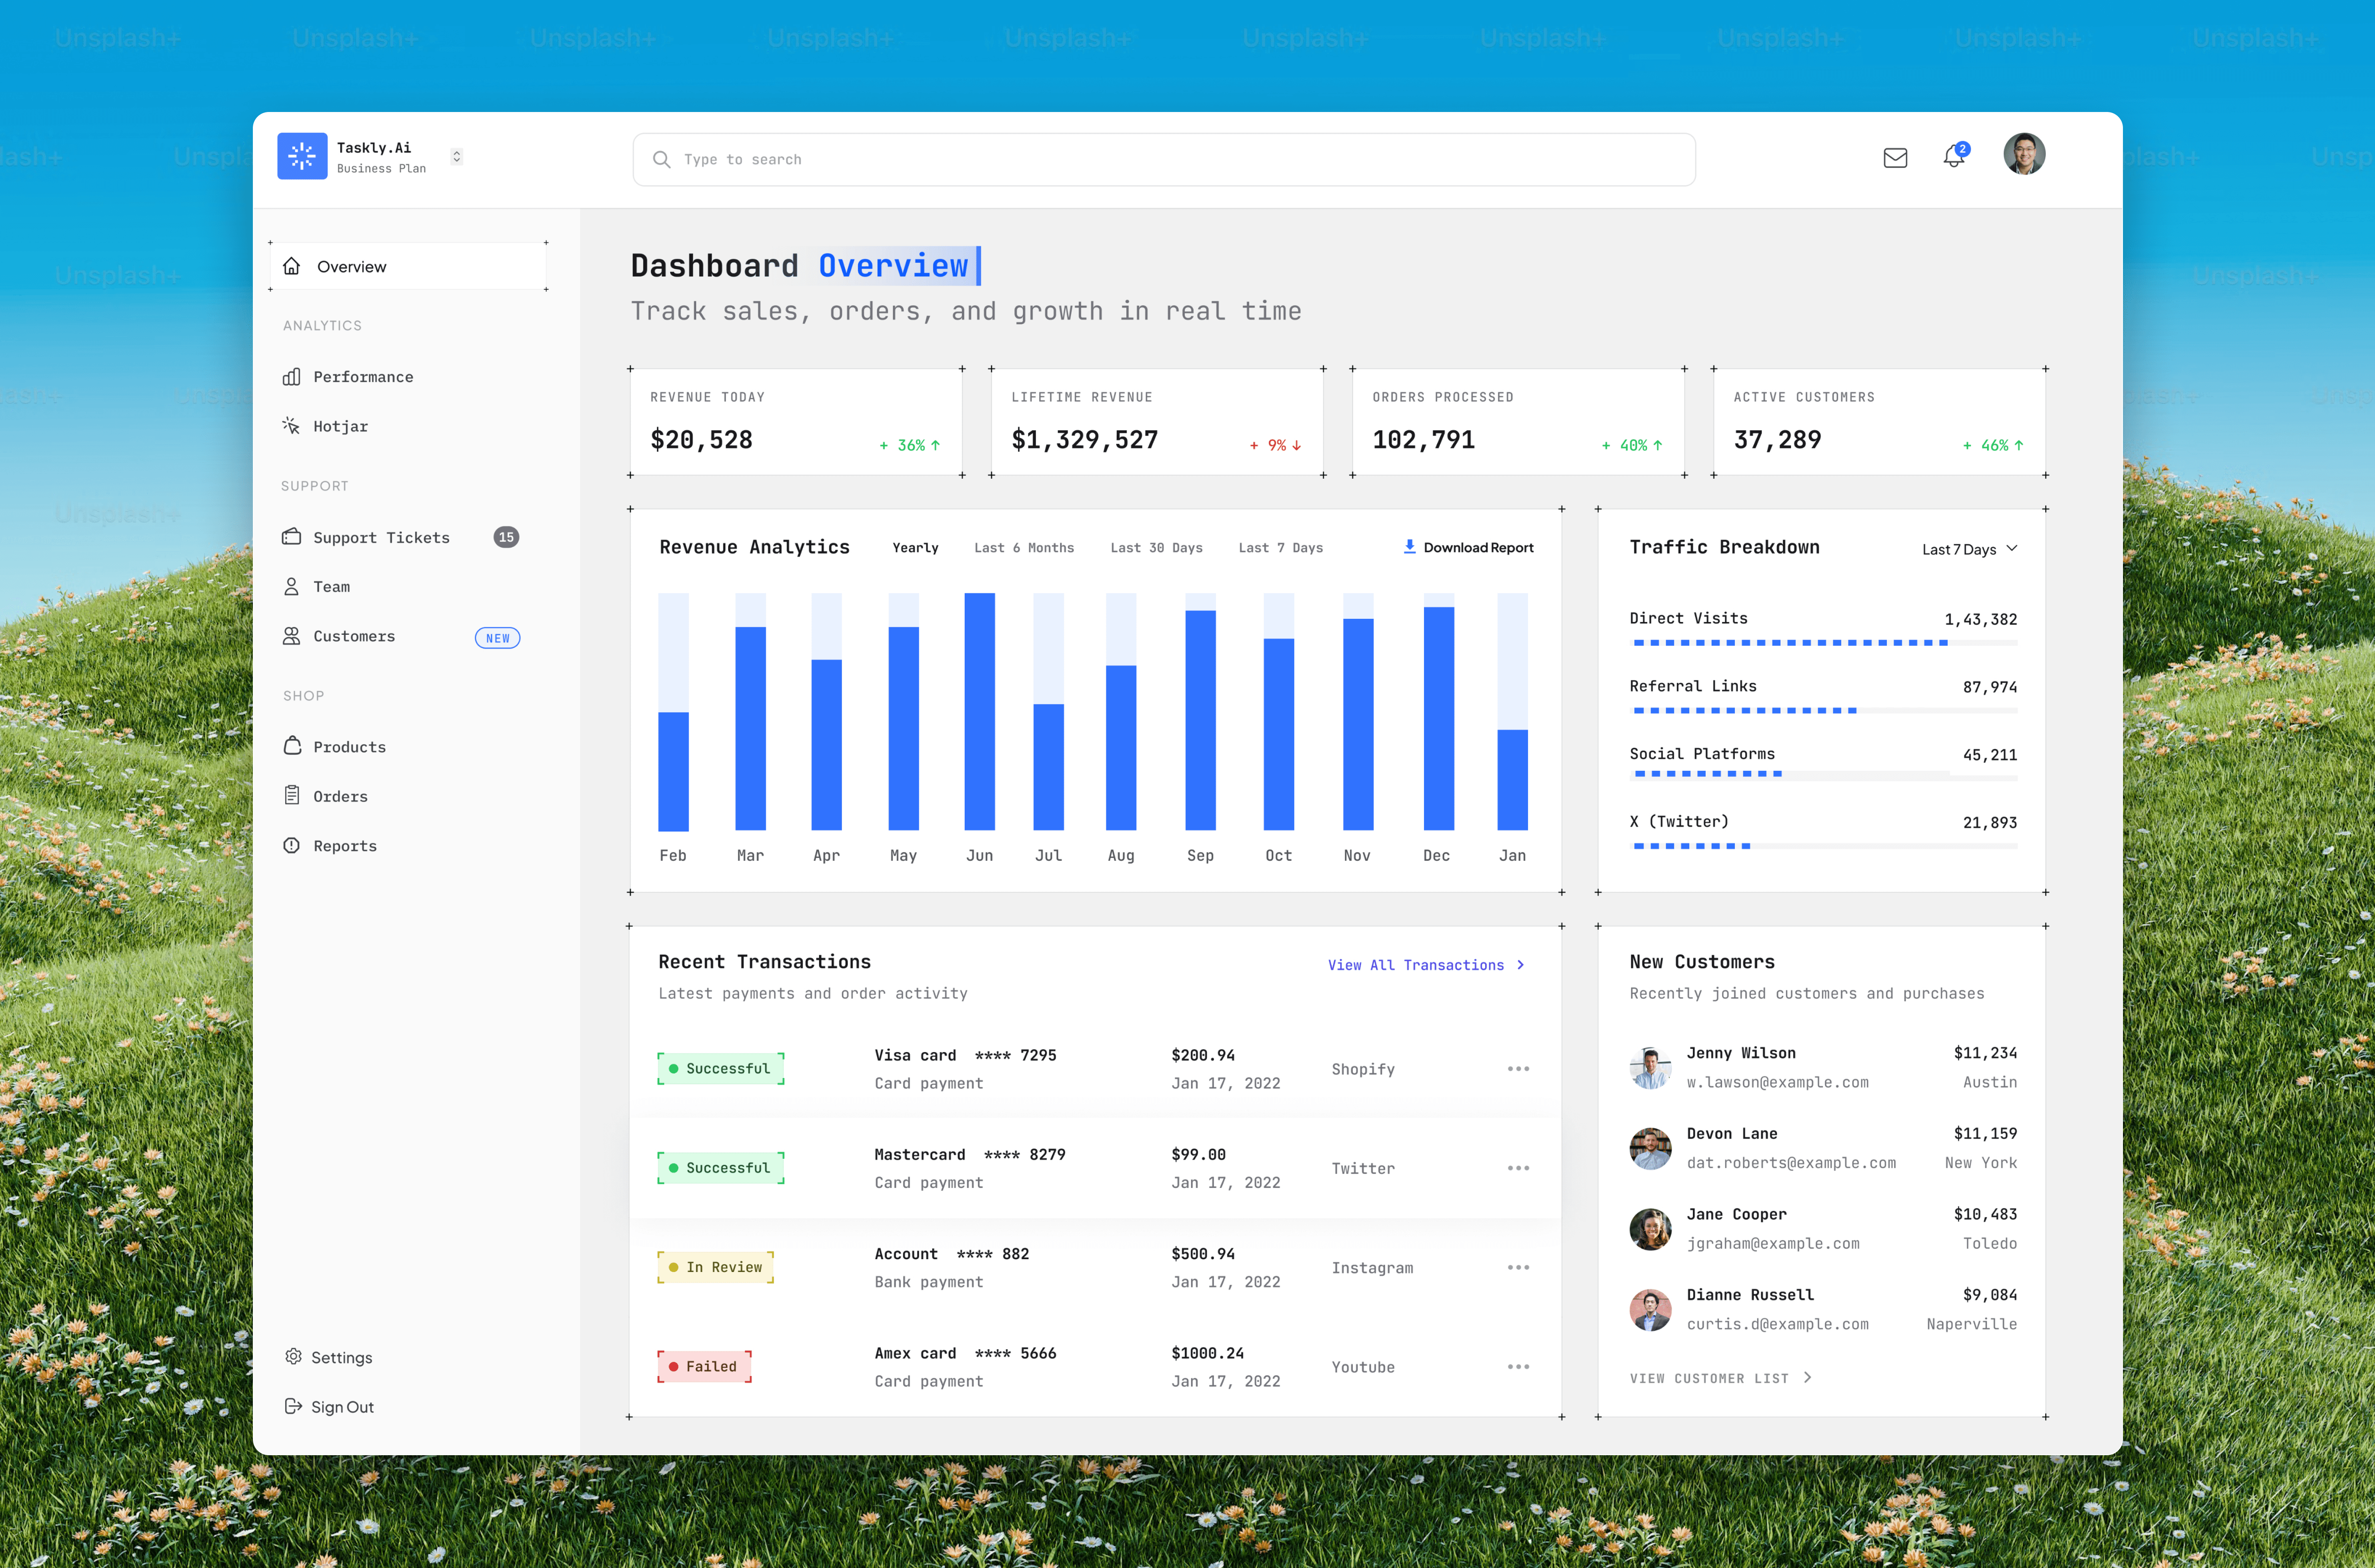Open options menu for Shopify transaction

(1517, 1069)
